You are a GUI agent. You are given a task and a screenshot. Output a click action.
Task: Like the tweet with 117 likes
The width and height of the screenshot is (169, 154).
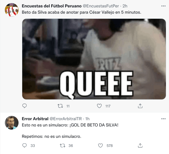tap(99, 106)
